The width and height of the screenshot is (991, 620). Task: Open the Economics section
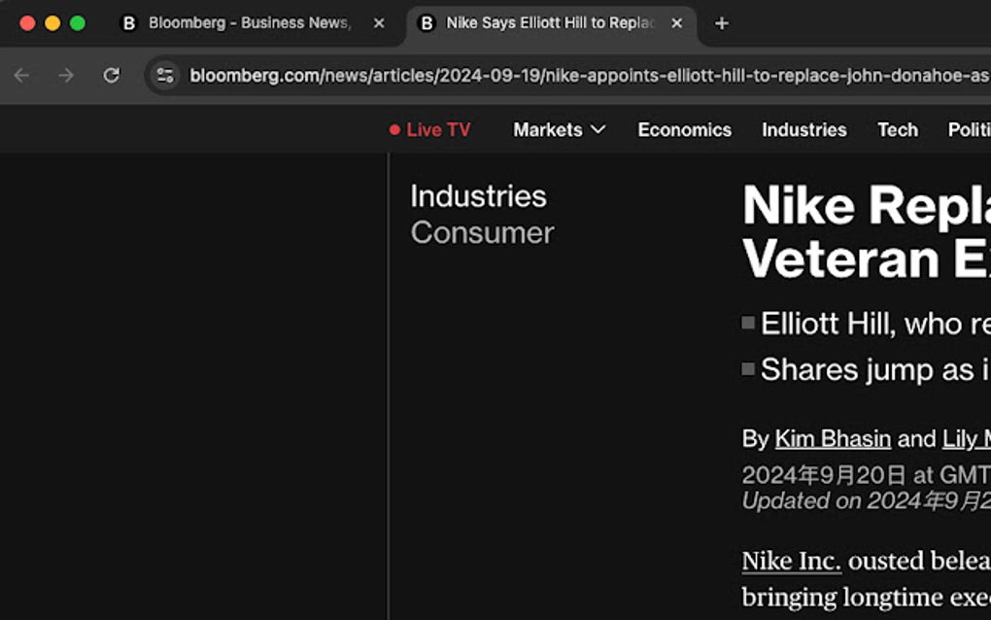click(684, 129)
